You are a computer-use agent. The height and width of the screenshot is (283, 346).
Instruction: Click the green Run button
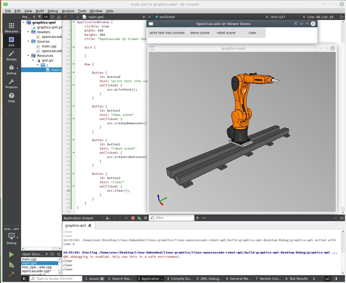11,254
